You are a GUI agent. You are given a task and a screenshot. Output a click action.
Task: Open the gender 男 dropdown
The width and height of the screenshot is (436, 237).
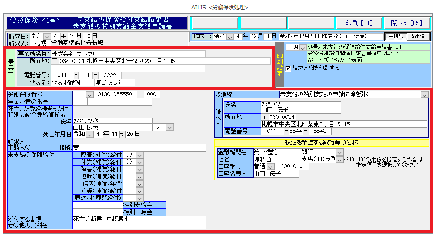[169, 127]
